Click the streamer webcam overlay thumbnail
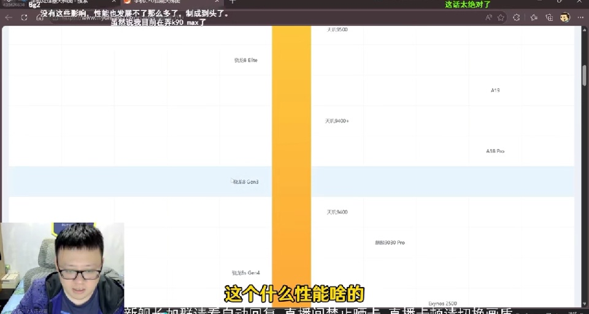Image resolution: width=589 pixels, height=314 pixels. tap(63, 268)
